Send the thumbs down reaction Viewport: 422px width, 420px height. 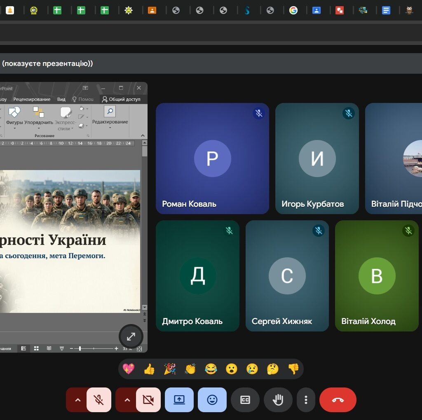(293, 369)
